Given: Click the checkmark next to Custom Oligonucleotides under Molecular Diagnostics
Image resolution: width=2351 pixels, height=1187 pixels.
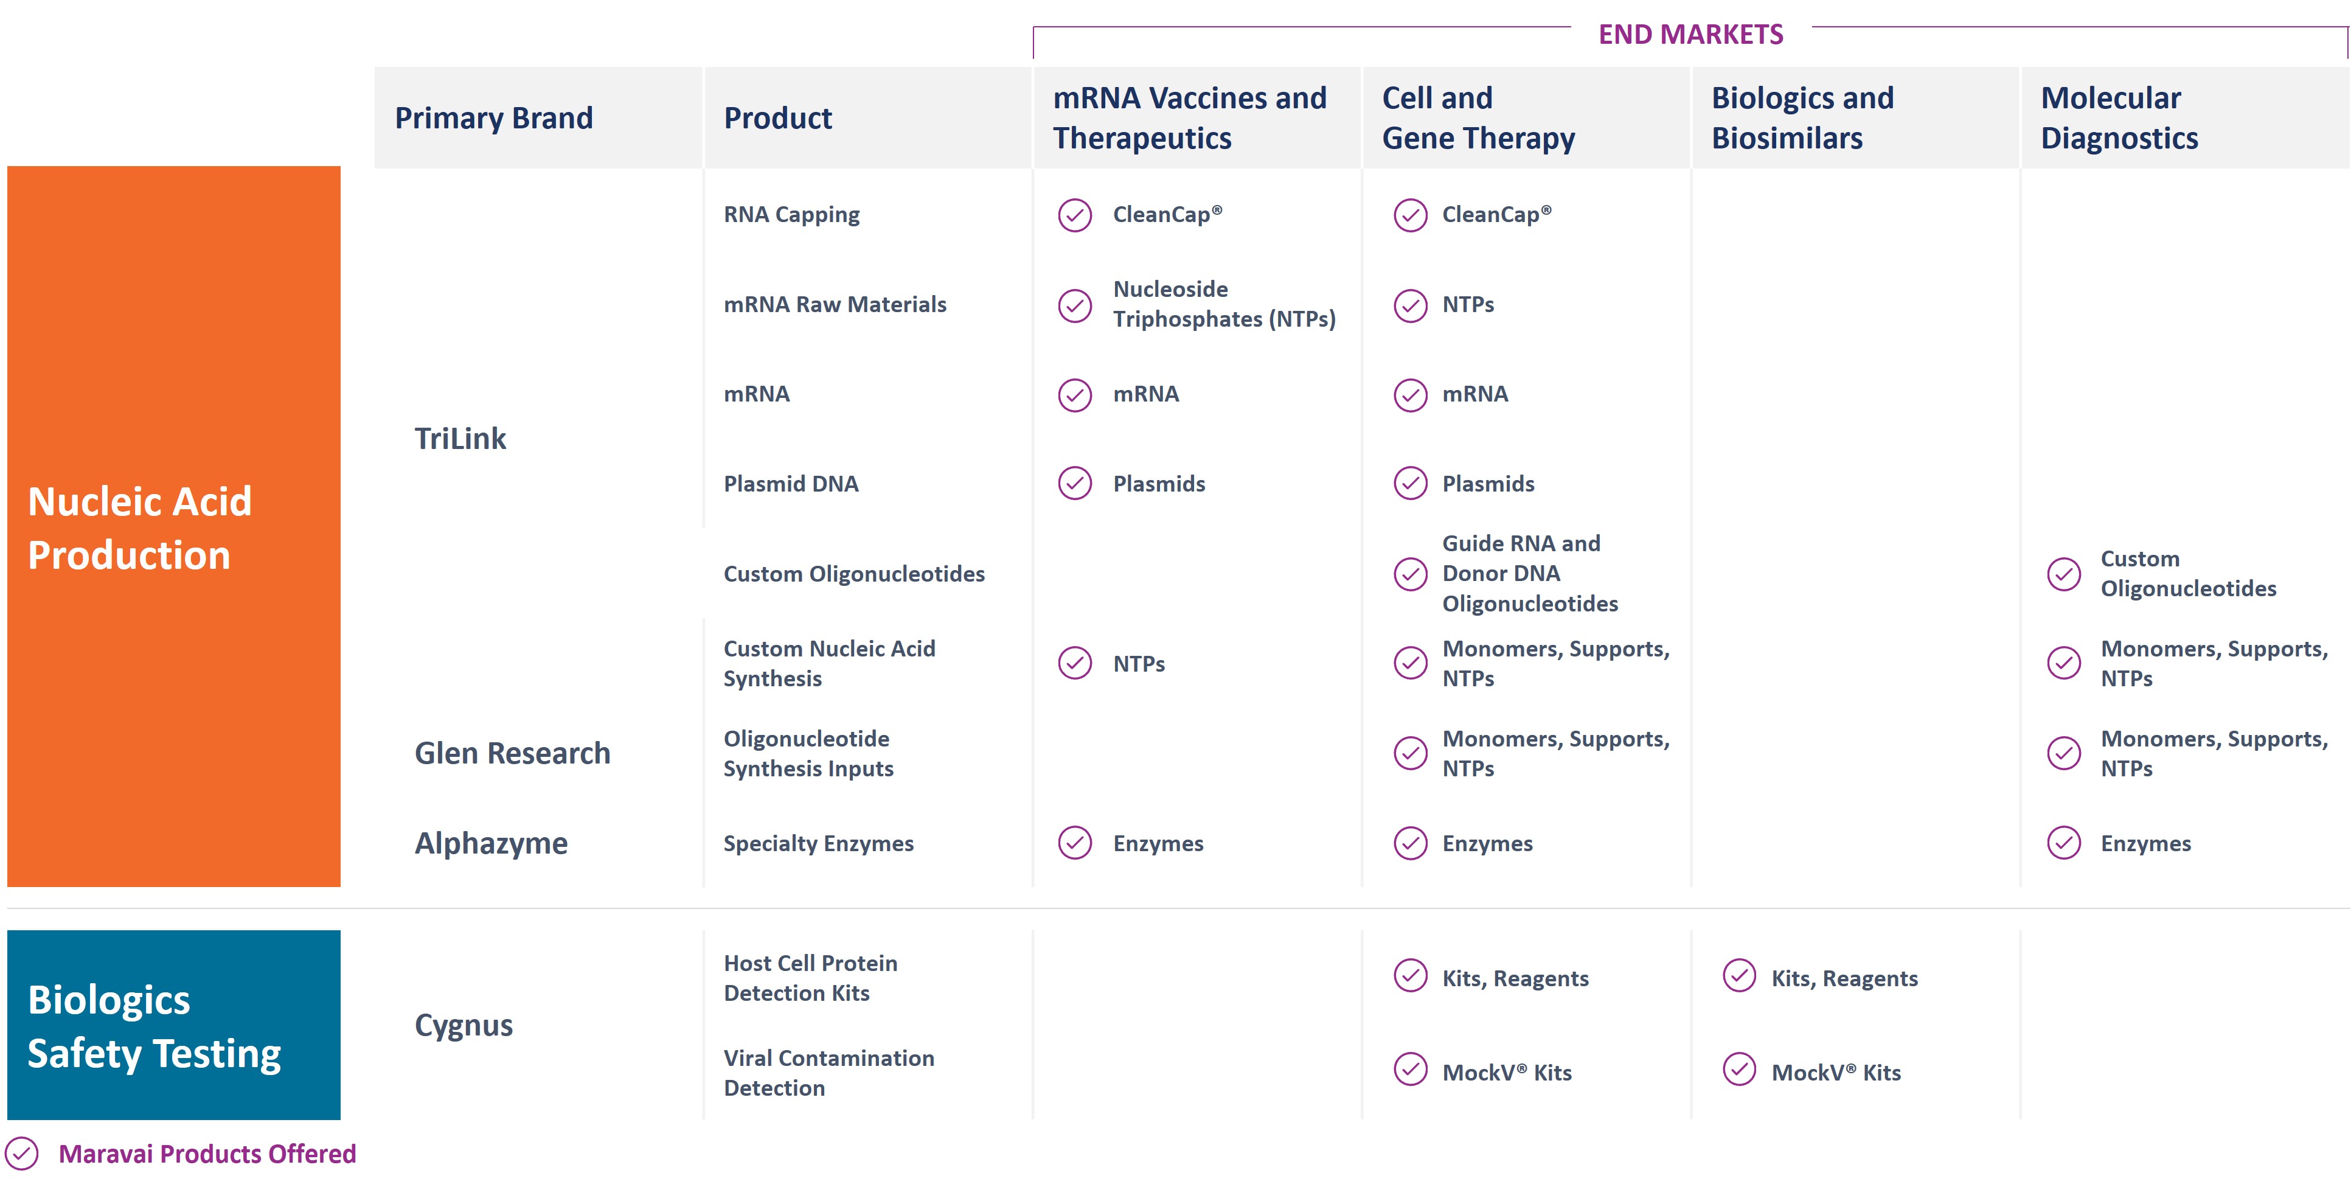Looking at the screenshot, I should pos(2063,573).
